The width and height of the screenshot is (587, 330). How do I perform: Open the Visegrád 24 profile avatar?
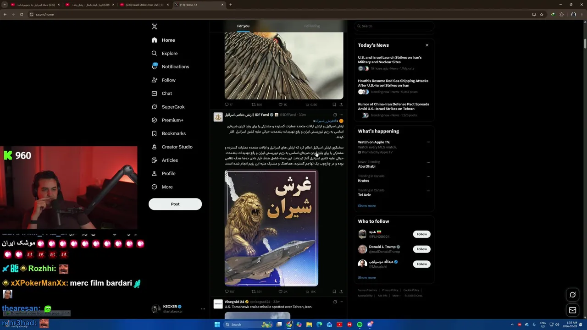click(x=218, y=304)
